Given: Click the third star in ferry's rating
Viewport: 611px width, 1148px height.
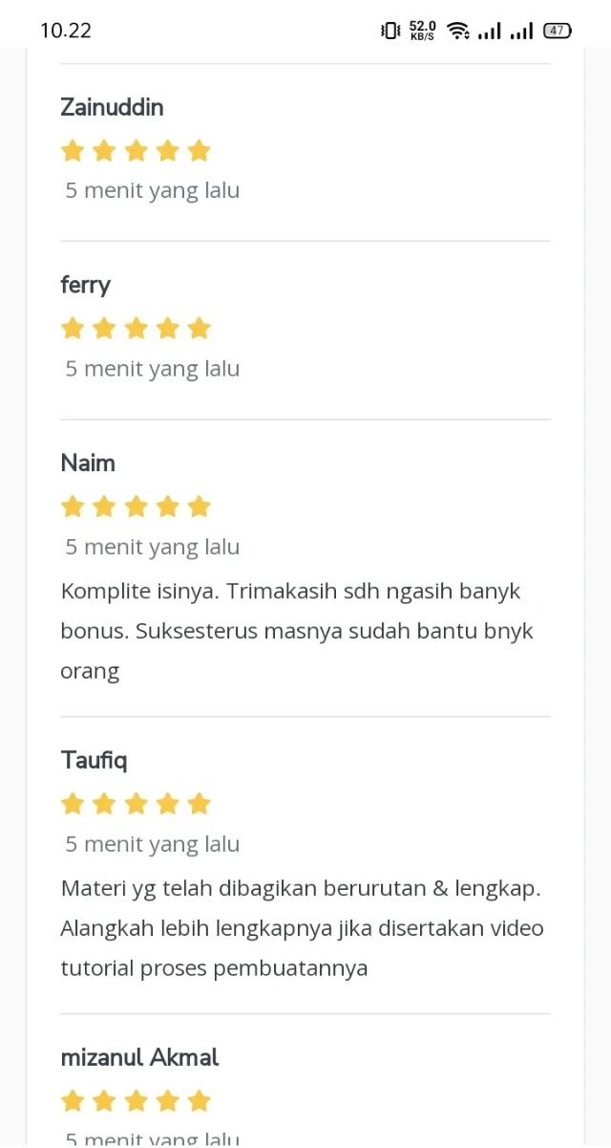Looking at the screenshot, I should [x=136, y=329].
